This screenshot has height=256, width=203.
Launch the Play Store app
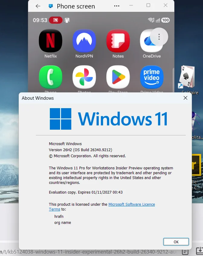tap(118, 77)
